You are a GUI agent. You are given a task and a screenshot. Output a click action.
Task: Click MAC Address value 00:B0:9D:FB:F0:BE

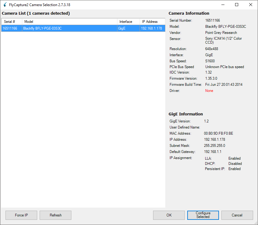pos(219,133)
